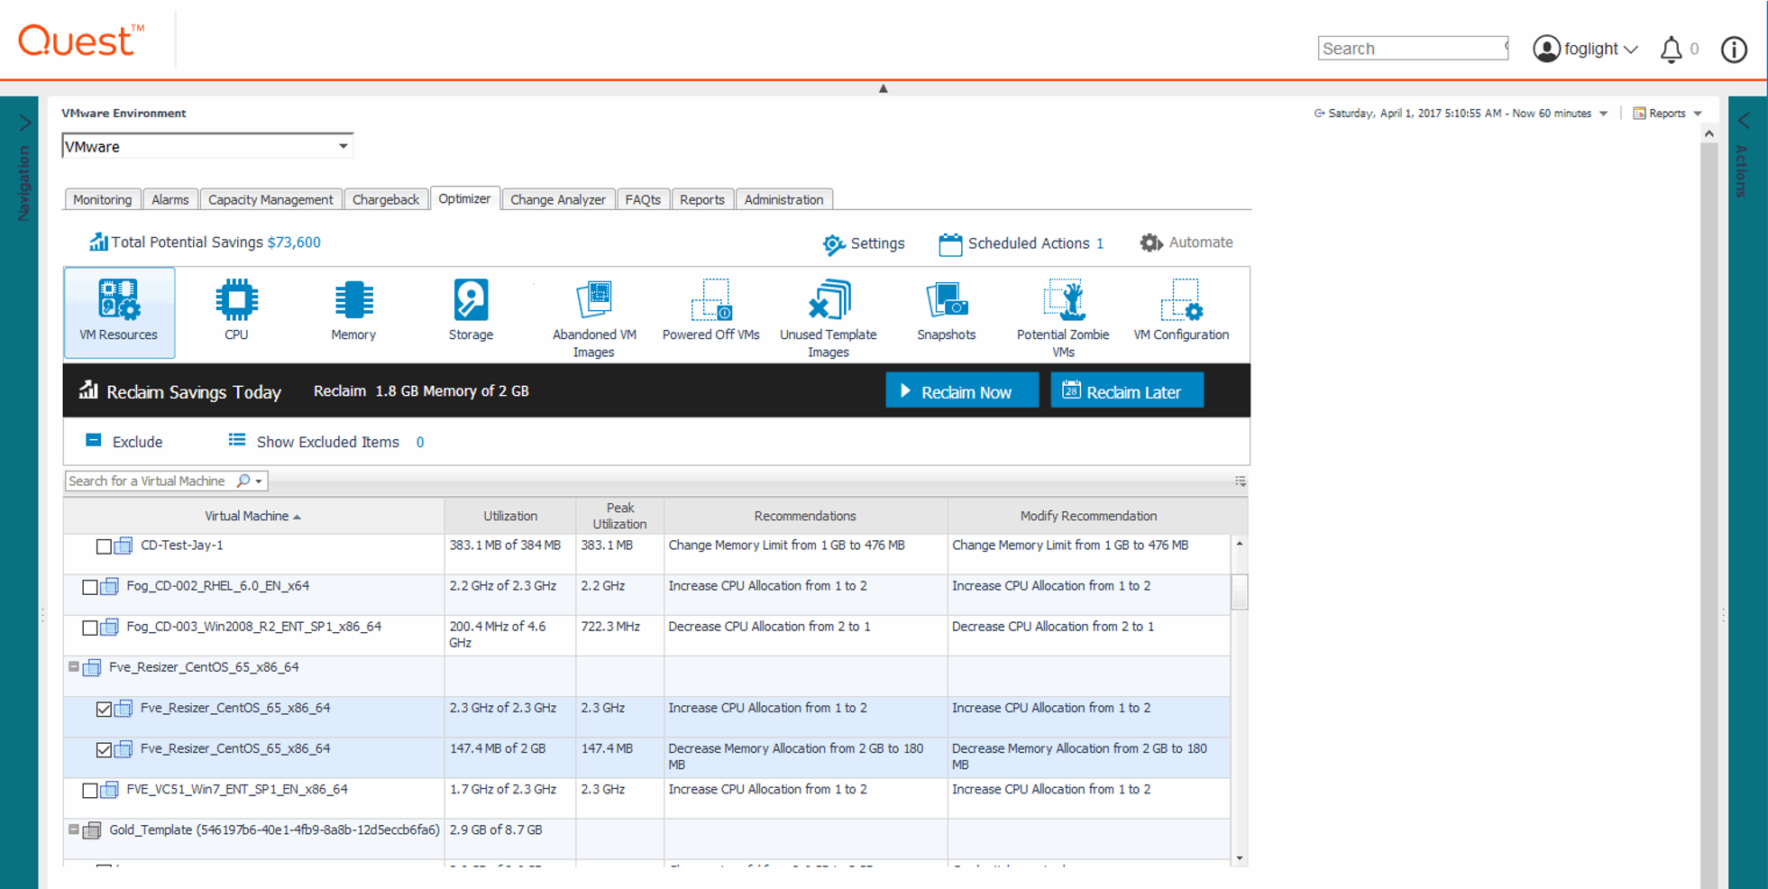Click the Scheduled Actions count 1

pyautogui.click(x=1100, y=243)
